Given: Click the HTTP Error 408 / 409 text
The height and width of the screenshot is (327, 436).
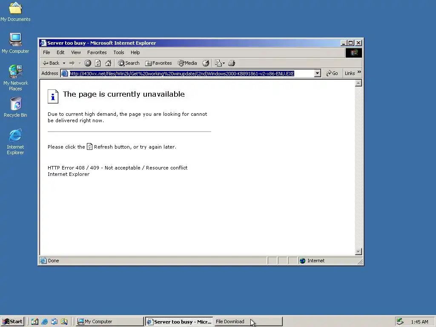Looking at the screenshot, I should [x=118, y=168].
